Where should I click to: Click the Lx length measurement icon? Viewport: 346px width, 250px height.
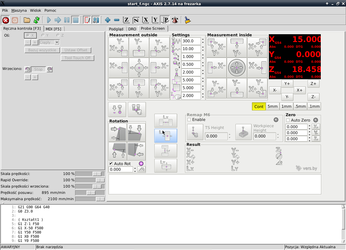165,121
